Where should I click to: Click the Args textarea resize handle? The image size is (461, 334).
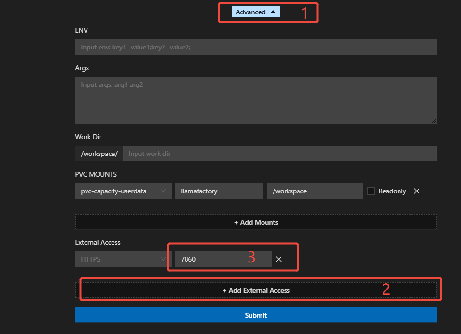pos(434,120)
